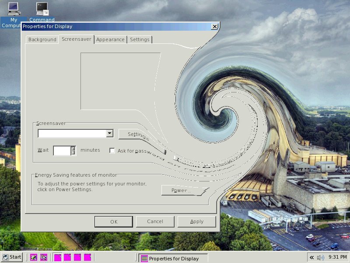Click the Apply button
The width and height of the screenshot is (350, 263).
pyautogui.click(x=196, y=221)
